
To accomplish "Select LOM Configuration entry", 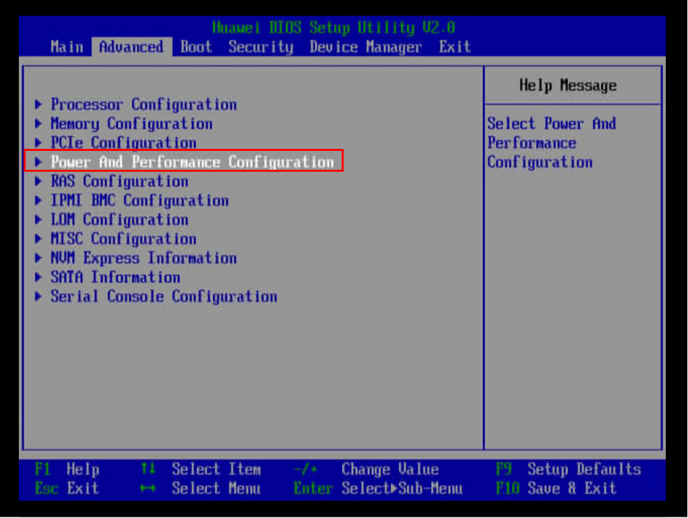I will pyautogui.click(x=119, y=220).
